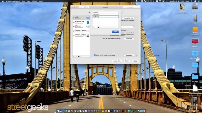This screenshot has height=113, width=202.
Task: Click the Assist Me button
Action: click(117, 61)
